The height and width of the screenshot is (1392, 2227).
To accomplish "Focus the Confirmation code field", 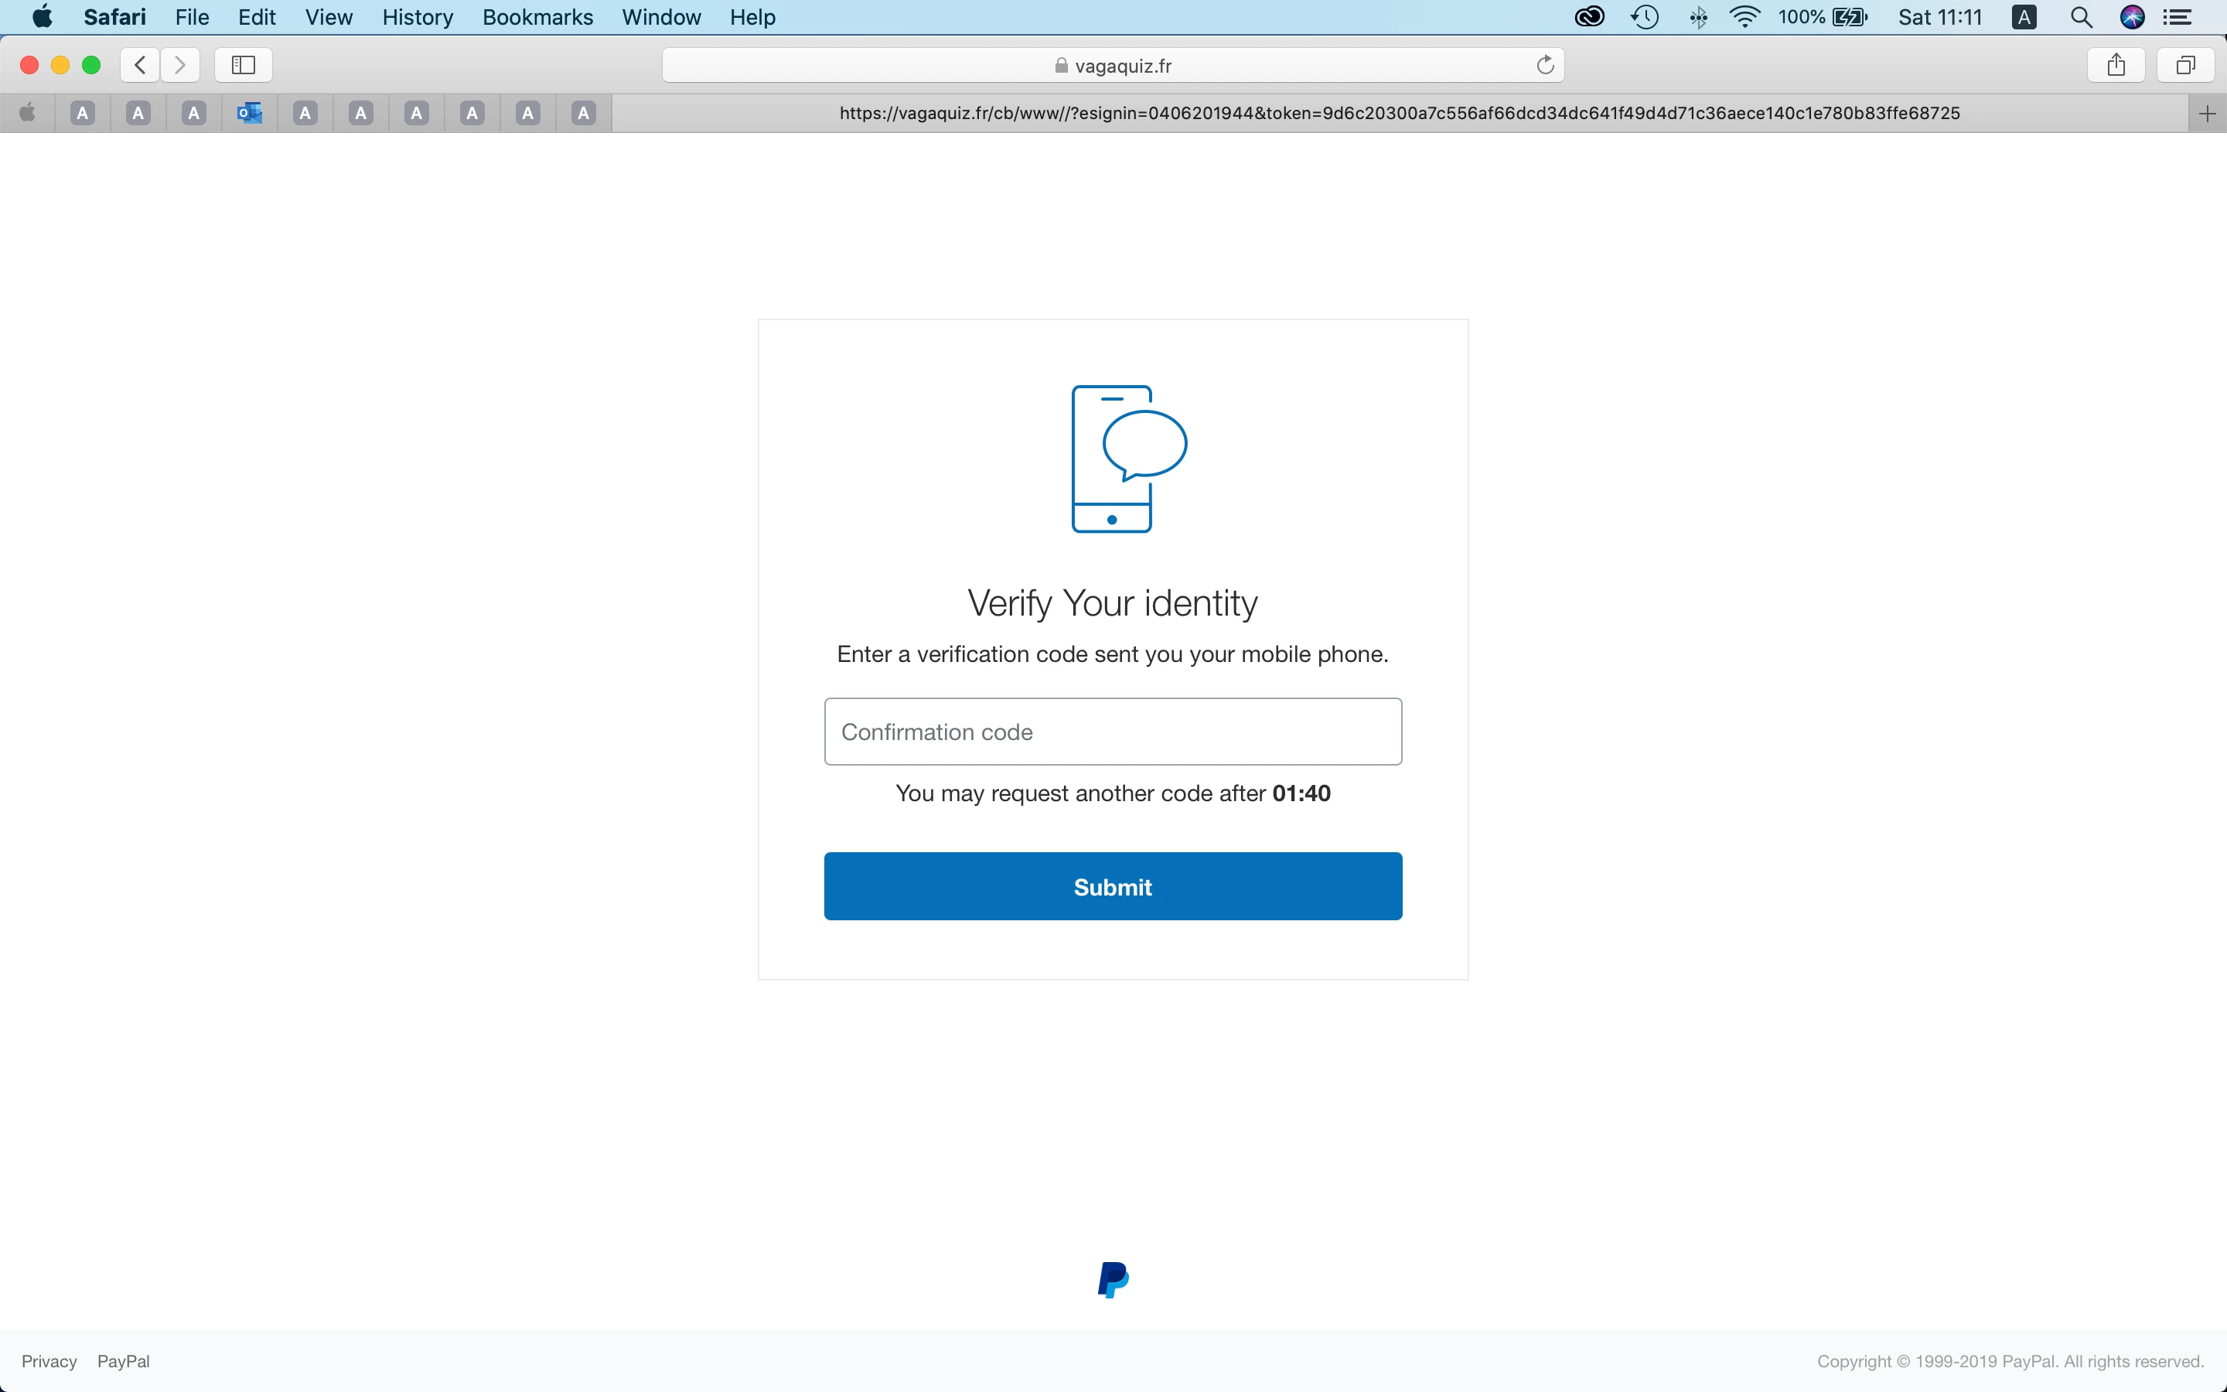I will click(x=1113, y=732).
